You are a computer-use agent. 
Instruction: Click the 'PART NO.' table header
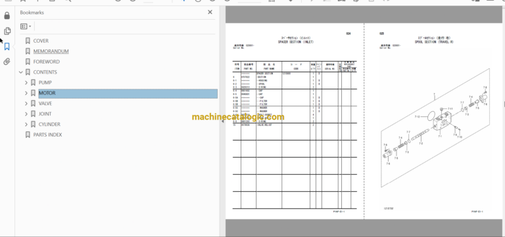249,69
